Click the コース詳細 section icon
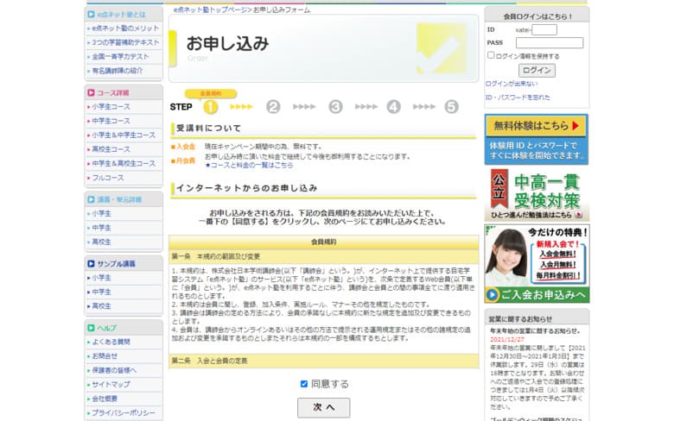 click(91, 92)
